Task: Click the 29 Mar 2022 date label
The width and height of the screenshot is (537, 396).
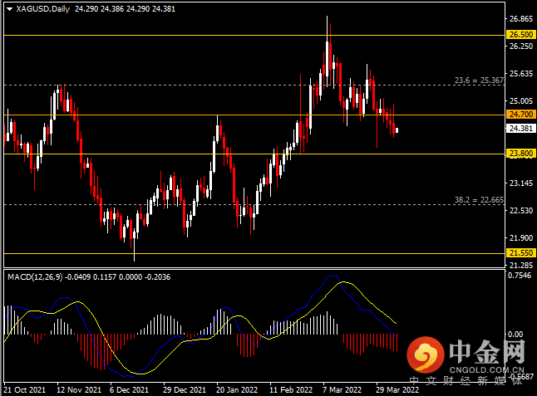Action: pos(397,390)
